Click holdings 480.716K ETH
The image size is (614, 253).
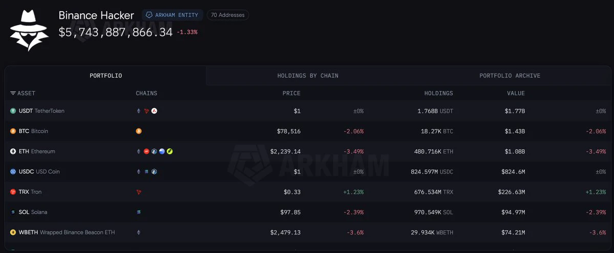(433, 151)
